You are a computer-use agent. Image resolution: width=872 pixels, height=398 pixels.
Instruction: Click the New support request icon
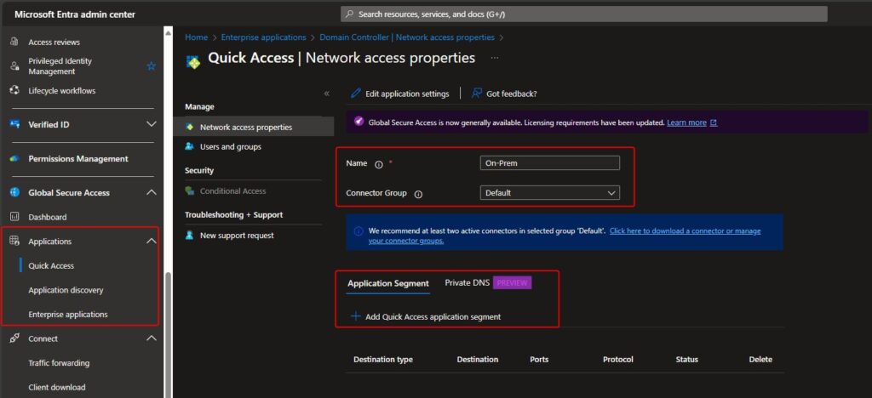point(190,236)
